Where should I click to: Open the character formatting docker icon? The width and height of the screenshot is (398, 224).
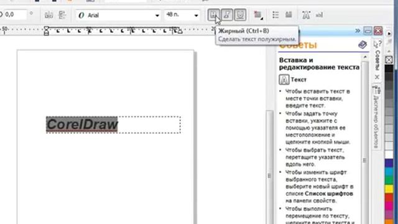pyautogui.click(x=306, y=15)
